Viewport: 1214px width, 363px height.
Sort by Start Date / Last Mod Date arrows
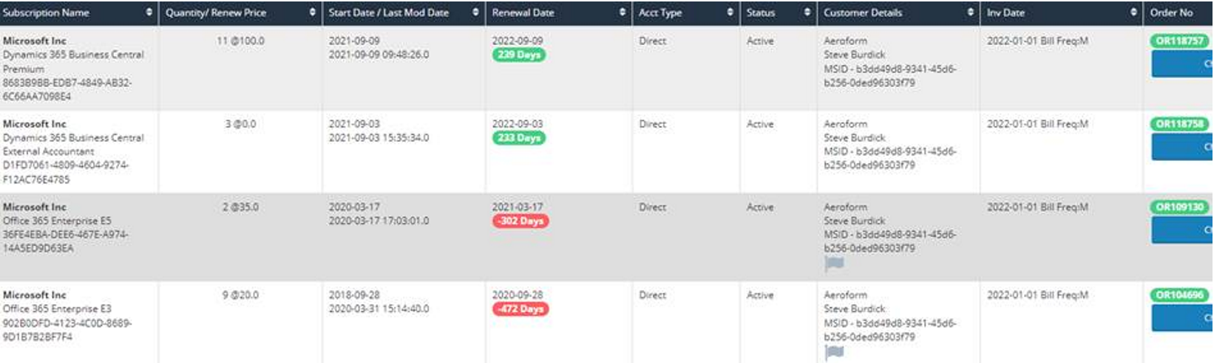click(x=475, y=13)
